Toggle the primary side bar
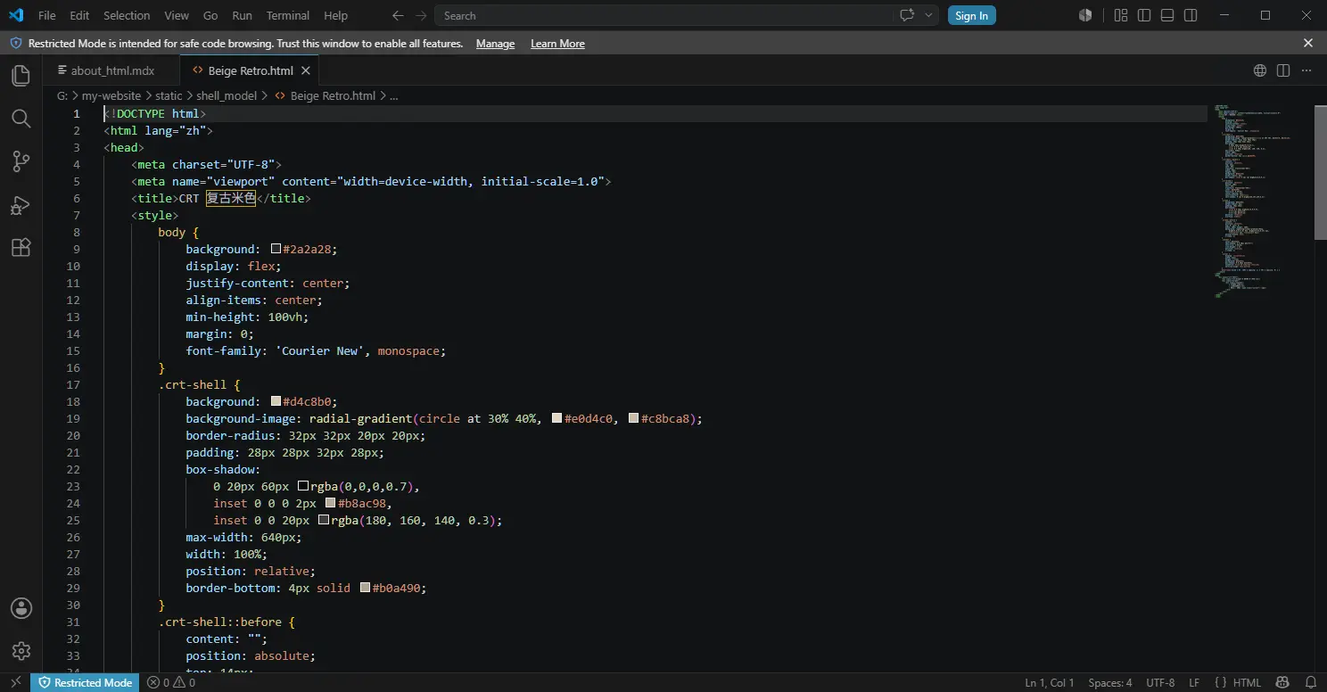Viewport: 1327px width, 692px height. pyautogui.click(x=1144, y=15)
